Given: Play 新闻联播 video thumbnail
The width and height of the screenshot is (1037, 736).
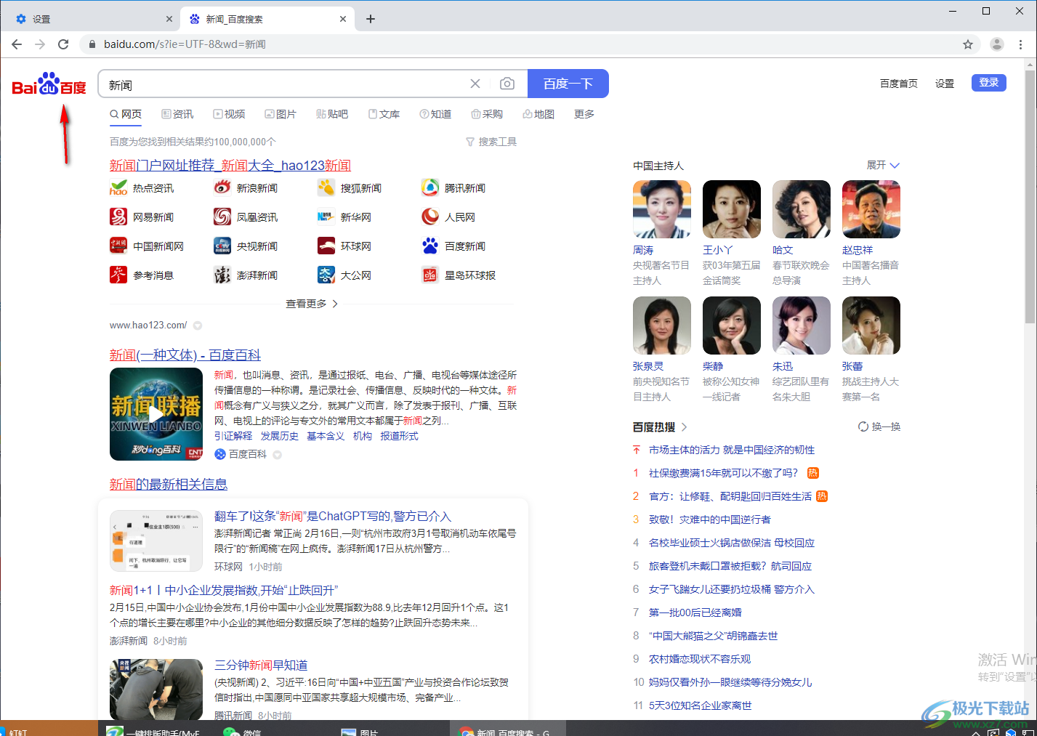Looking at the screenshot, I should pos(156,414).
